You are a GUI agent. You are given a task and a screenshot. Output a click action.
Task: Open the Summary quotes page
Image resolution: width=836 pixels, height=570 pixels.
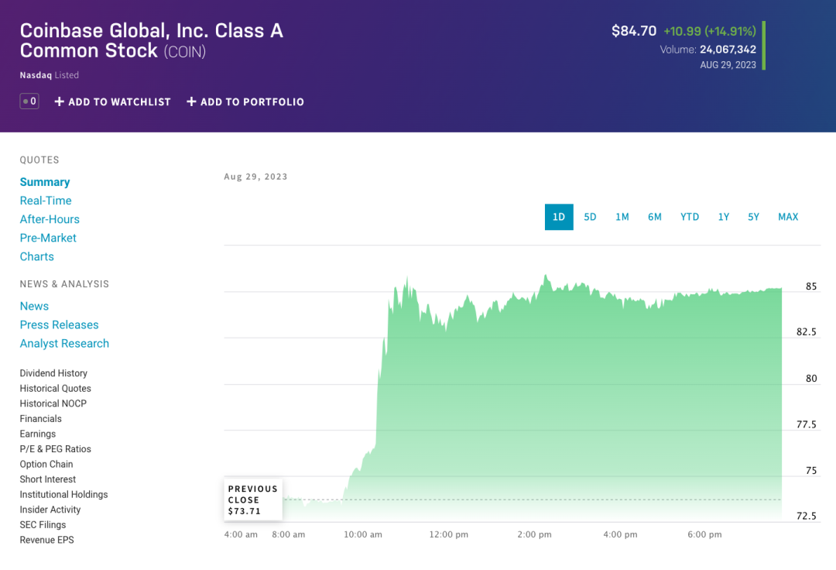pyautogui.click(x=45, y=182)
